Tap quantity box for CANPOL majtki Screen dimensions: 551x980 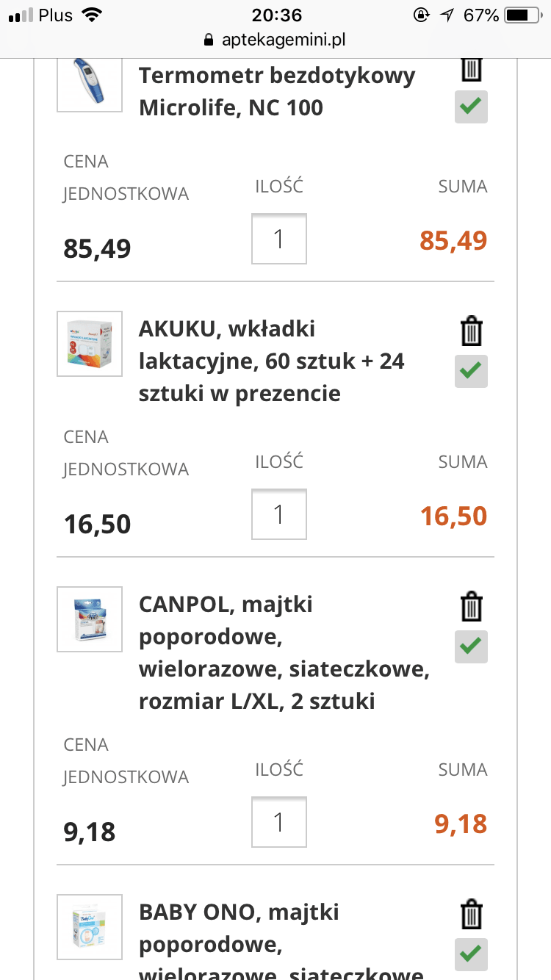pyautogui.click(x=278, y=822)
